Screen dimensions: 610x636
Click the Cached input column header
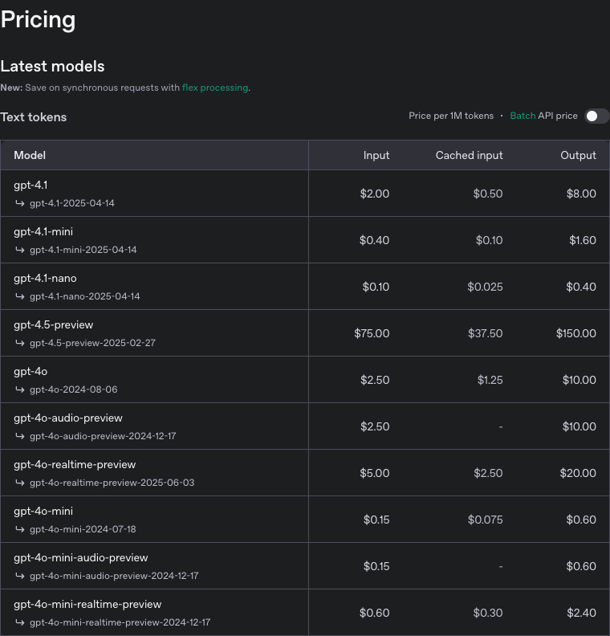point(469,155)
